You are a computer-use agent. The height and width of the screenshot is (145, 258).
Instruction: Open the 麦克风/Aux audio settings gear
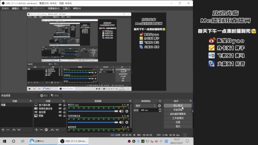point(127,111)
